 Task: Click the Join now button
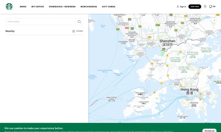[195, 7]
